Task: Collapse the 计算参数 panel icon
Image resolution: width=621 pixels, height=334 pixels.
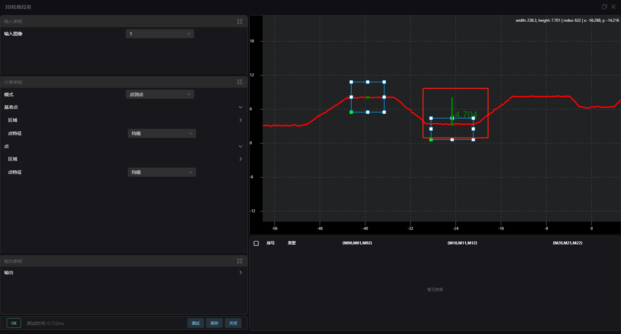Action: tap(239, 82)
